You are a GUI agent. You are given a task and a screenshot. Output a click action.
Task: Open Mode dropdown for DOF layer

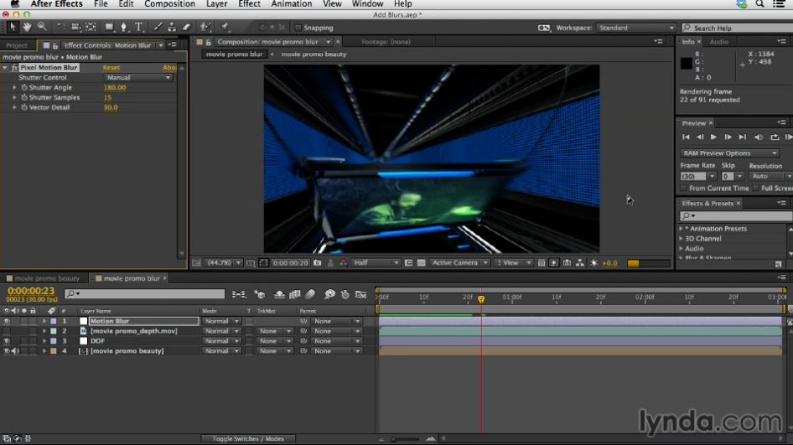pos(221,341)
